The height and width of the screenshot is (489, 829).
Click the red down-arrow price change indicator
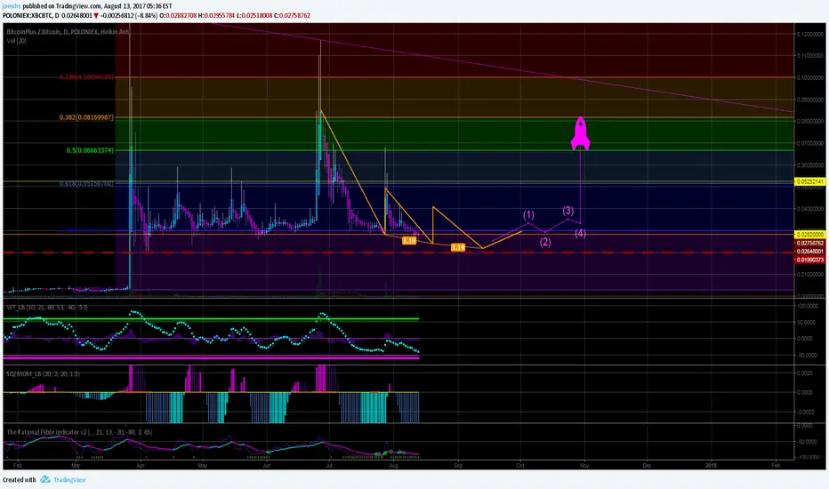(x=96, y=15)
